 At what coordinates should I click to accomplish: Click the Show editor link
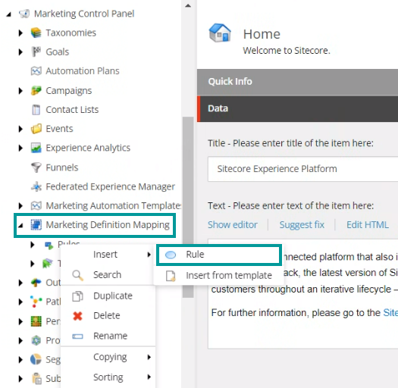pos(233,225)
